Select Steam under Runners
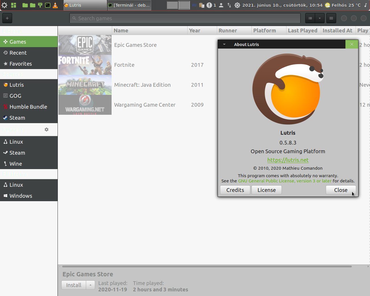 [x=29, y=153]
